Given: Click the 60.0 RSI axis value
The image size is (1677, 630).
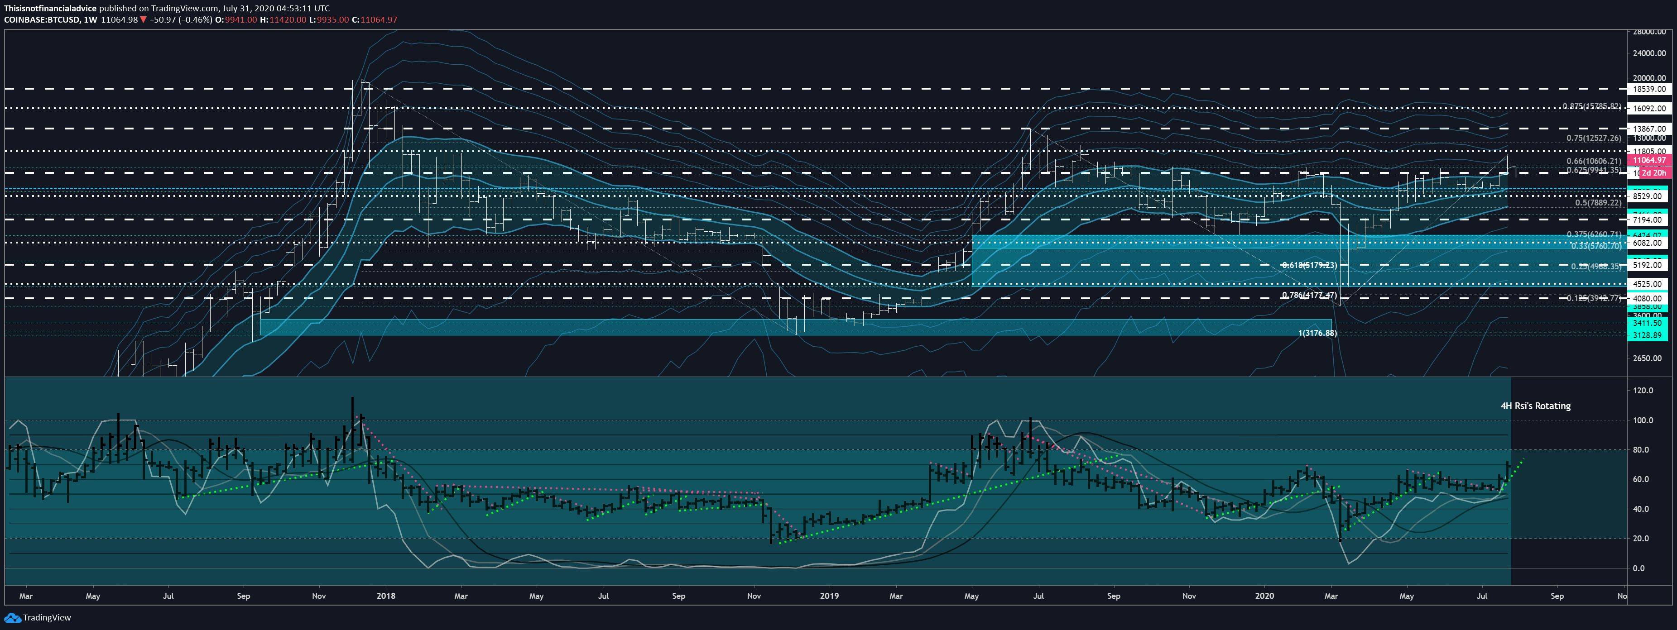Looking at the screenshot, I should coord(1640,479).
